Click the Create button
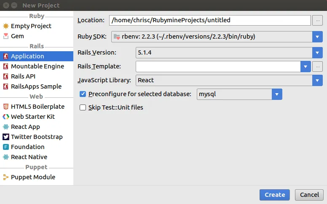This screenshot has height=204, width=327. (275, 195)
